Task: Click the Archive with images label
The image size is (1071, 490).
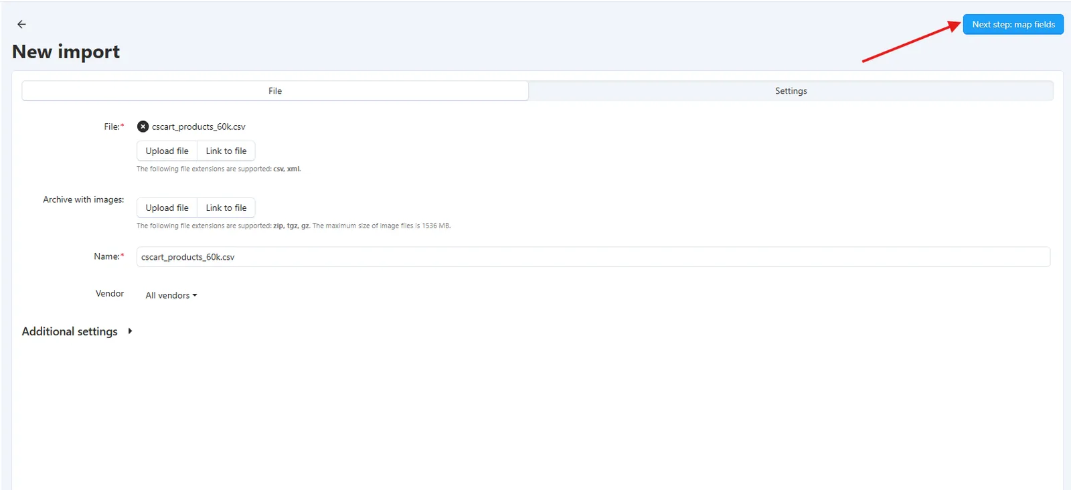Action: (x=84, y=199)
